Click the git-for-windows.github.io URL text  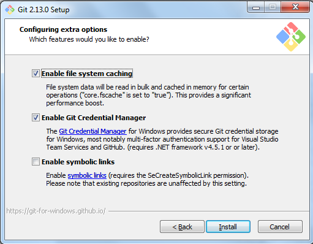pos(56,211)
